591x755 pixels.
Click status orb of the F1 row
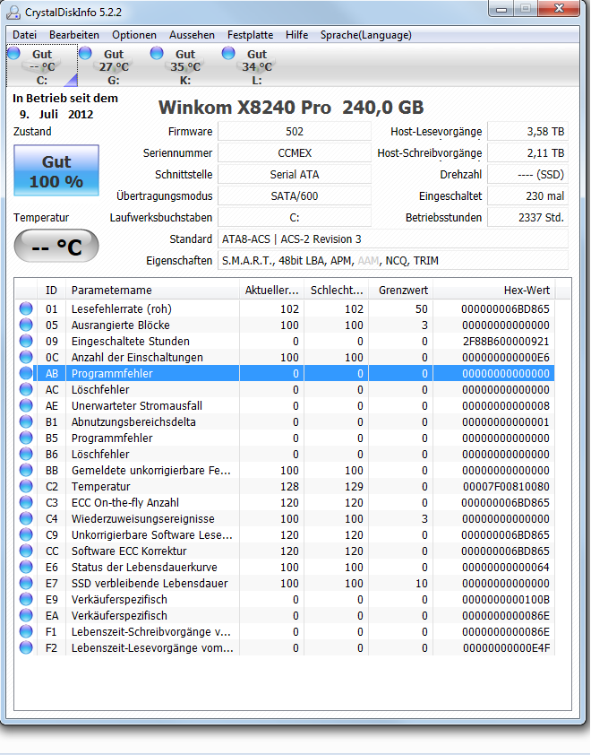click(x=26, y=631)
